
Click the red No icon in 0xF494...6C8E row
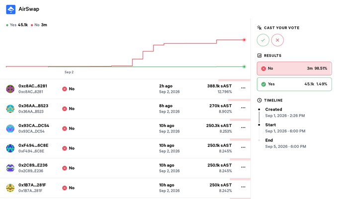point(65,148)
